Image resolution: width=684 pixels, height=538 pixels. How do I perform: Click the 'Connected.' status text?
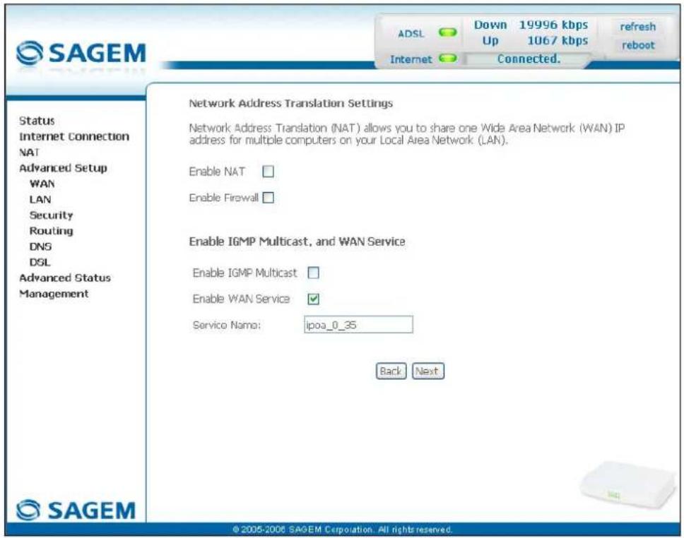click(x=529, y=59)
